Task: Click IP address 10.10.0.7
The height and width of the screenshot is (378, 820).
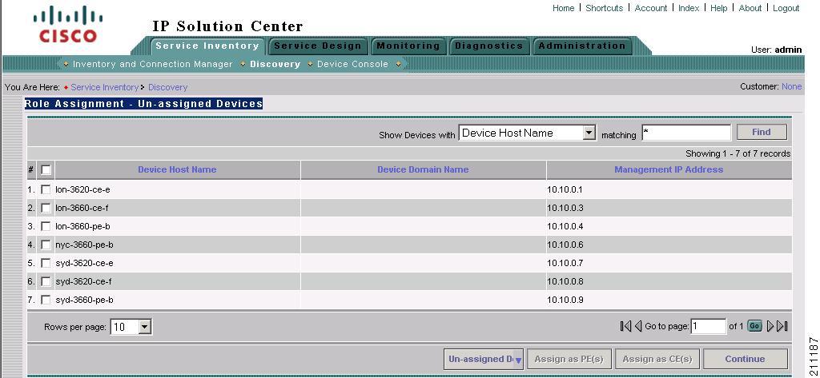Action: tap(565, 263)
